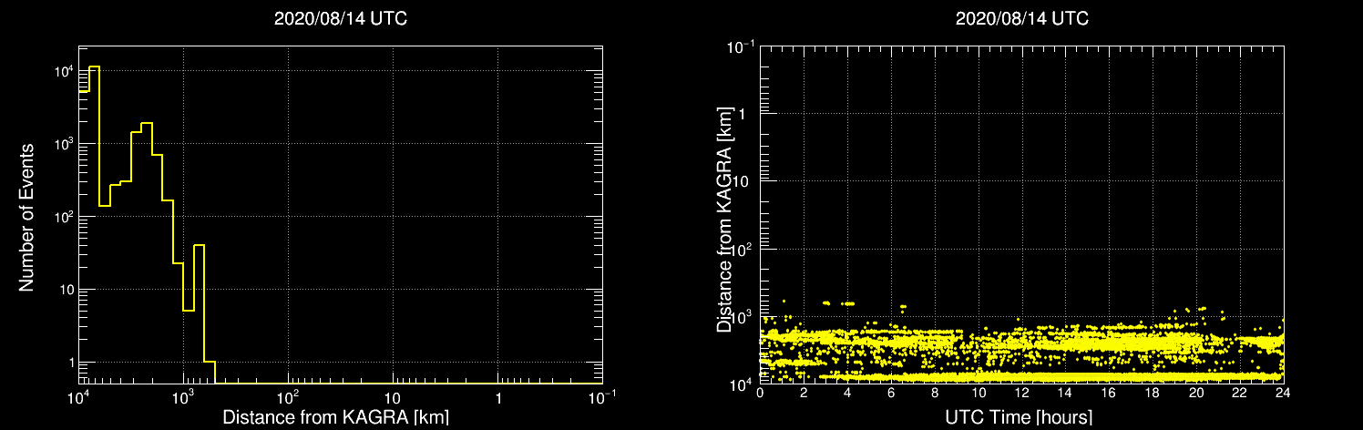
Task: Click hour 20 on the UTC time axis
Action: pyautogui.click(x=1196, y=394)
